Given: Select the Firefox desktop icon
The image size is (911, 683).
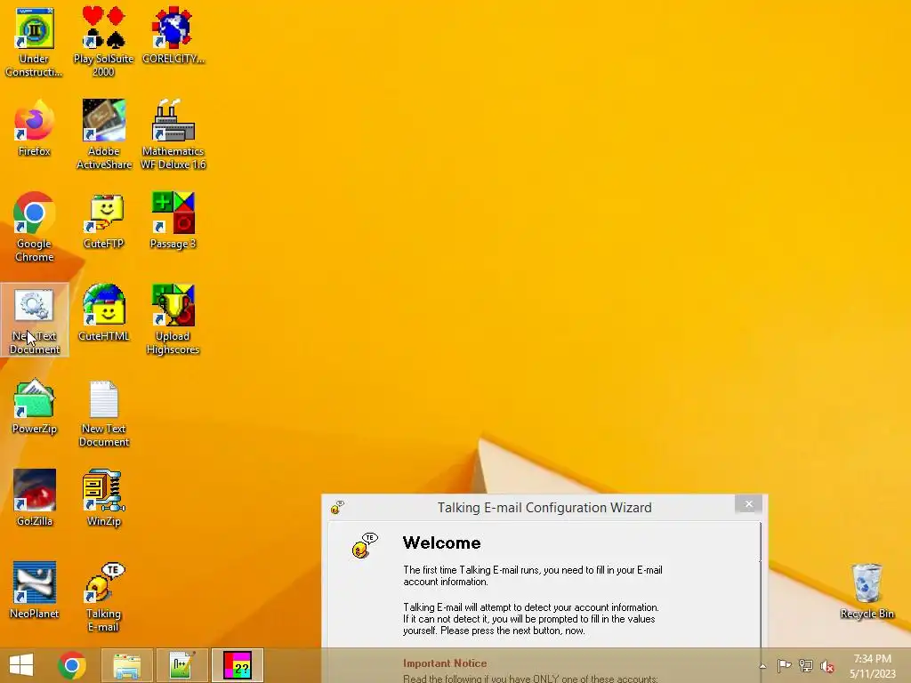Looking at the screenshot, I should pyautogui.click(x=34, y=128).
